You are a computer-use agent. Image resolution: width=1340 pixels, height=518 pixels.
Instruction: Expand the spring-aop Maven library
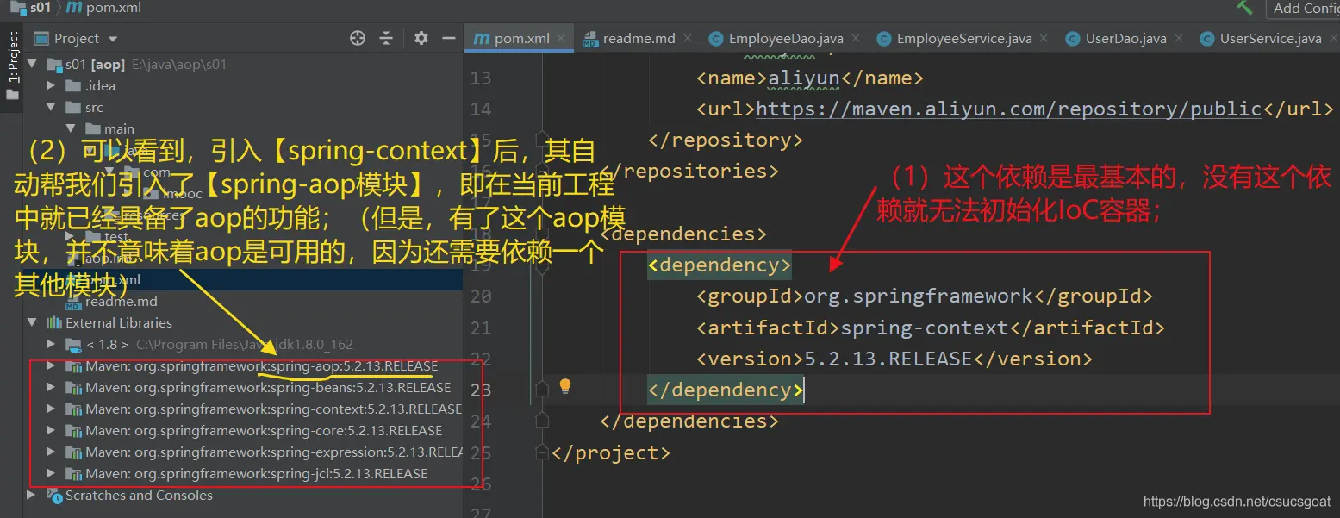click(52, 366)
